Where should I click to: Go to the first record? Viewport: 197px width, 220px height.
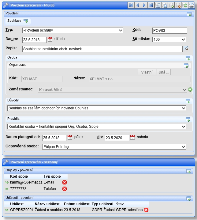(x=131, y=6)
